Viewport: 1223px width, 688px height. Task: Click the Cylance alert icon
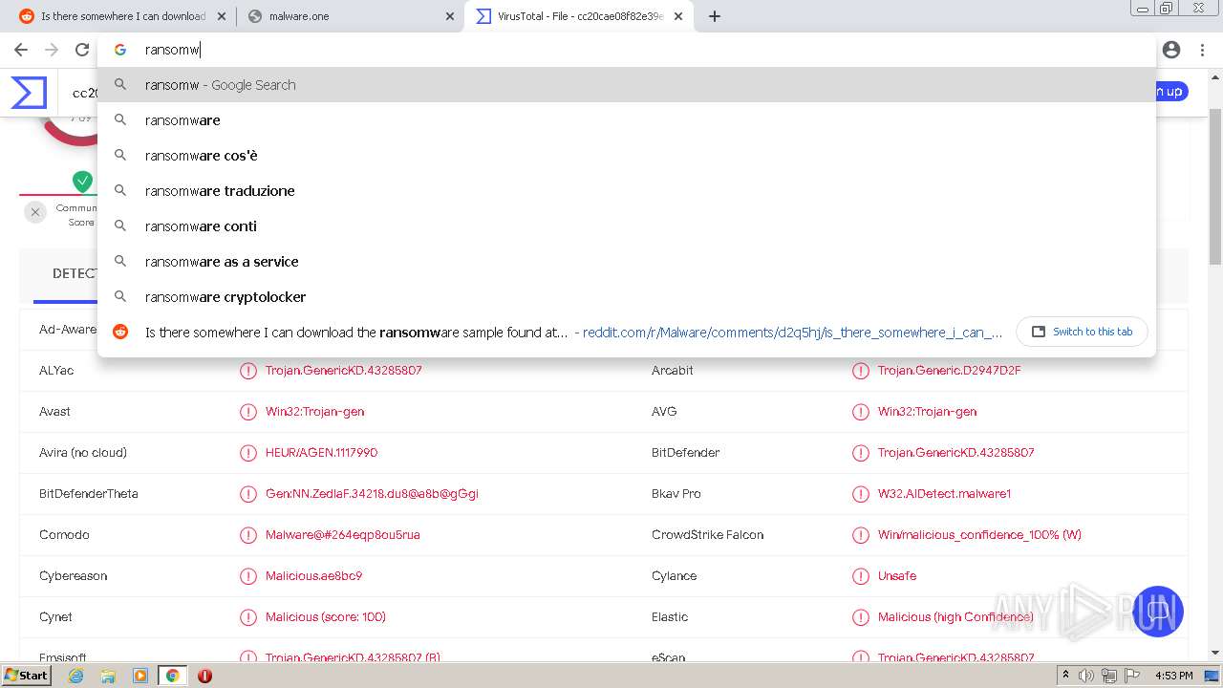860,576
